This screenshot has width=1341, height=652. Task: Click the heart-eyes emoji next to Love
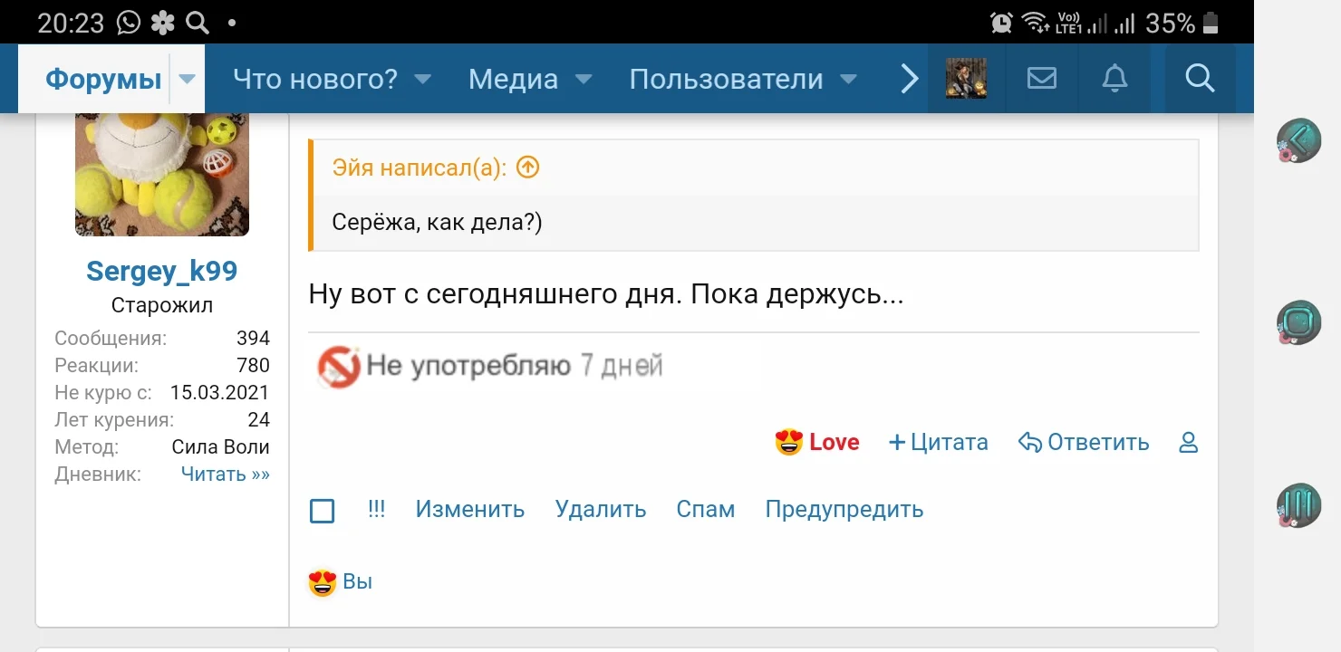789,442
